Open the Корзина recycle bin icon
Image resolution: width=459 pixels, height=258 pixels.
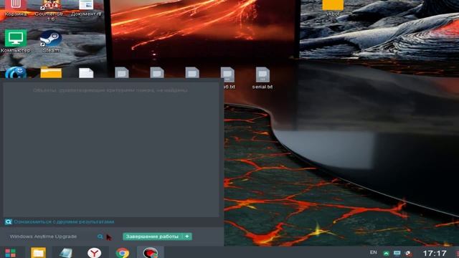pyautogui.click(x=16, y=7)
